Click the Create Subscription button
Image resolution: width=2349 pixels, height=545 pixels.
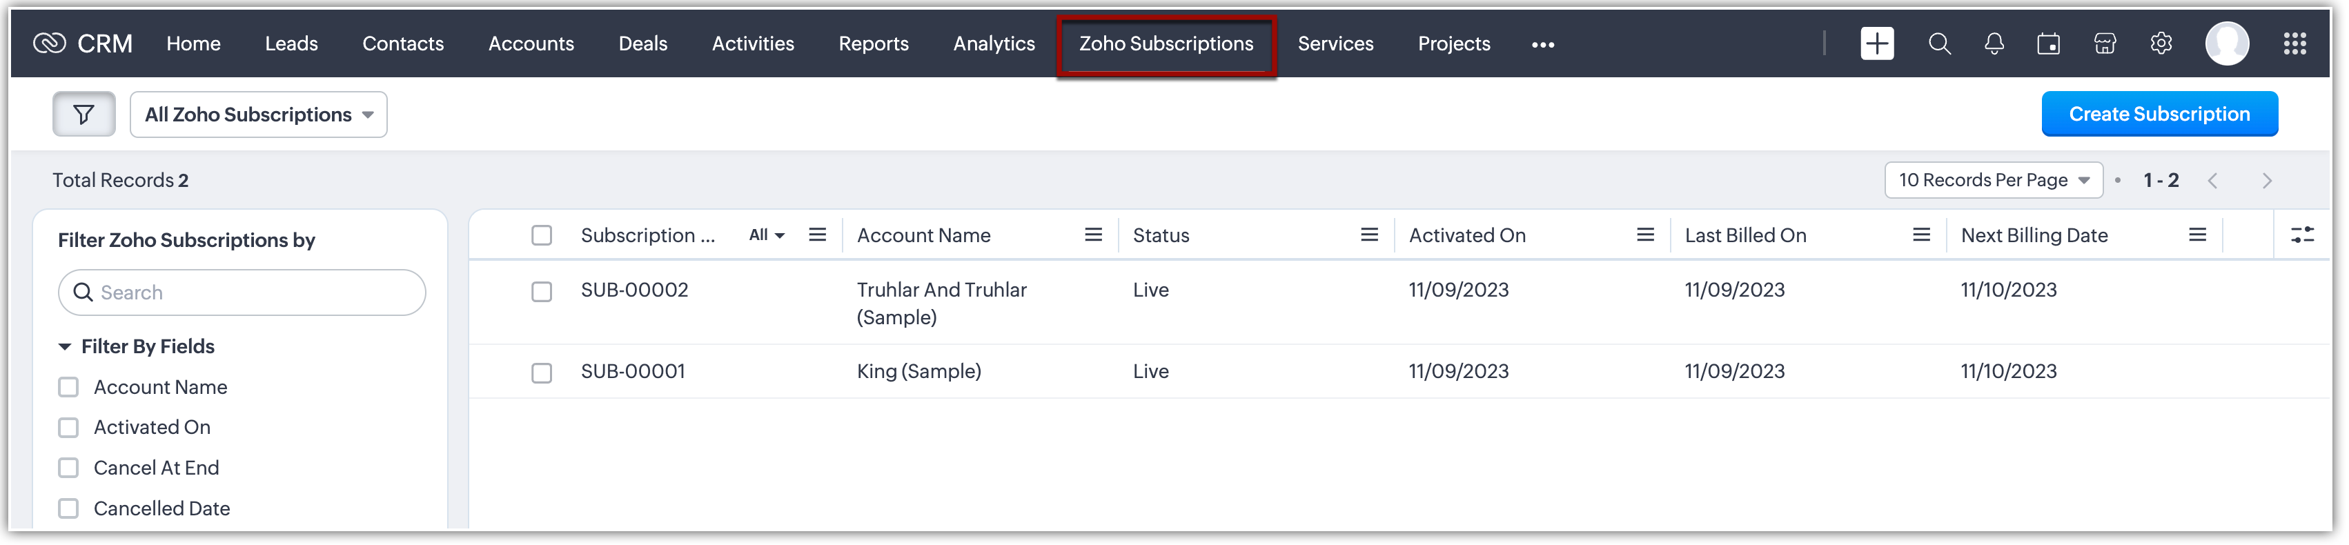[2159, 115]
